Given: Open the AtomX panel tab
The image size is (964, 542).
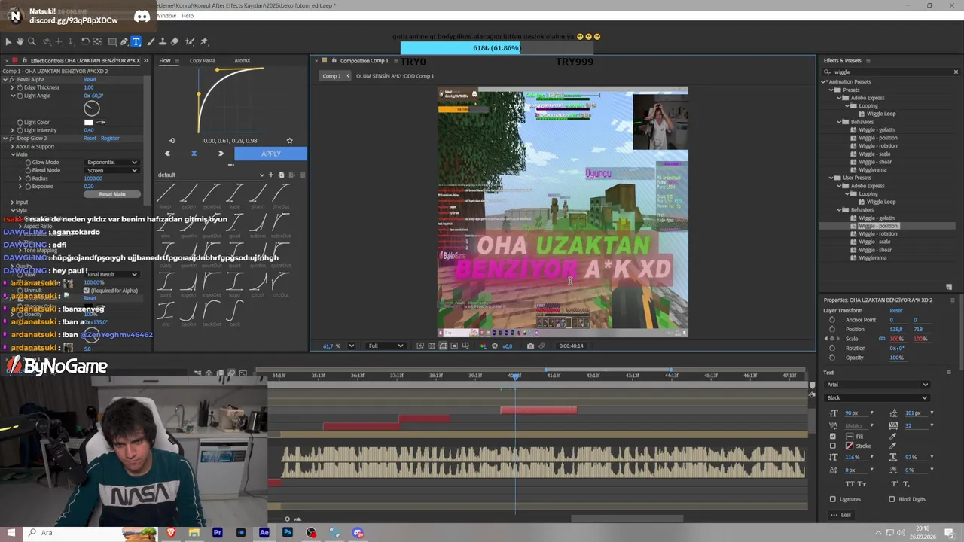Looking at the screenshot, I should click(x=242, y=60).
